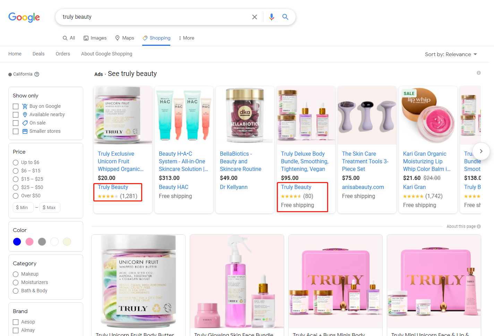Viewport: 494px width, 336px height.
Task: Expand the More search options menu
Action: [x=186, y=38]
